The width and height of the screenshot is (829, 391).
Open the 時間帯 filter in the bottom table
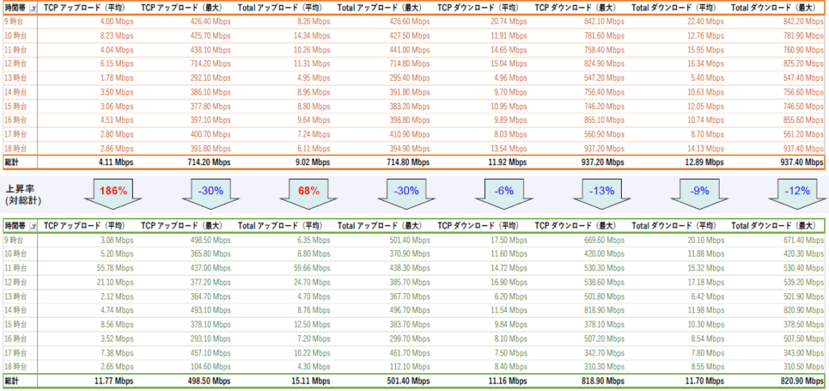tap(33, 226)
